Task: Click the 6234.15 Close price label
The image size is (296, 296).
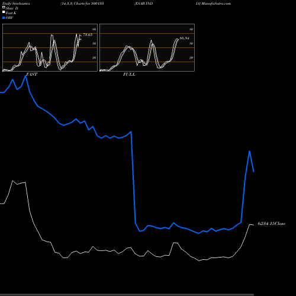Action: 272,224
